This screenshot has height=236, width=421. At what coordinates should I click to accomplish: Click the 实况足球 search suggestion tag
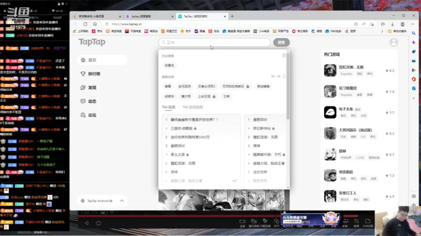click(x=185, y=87)
